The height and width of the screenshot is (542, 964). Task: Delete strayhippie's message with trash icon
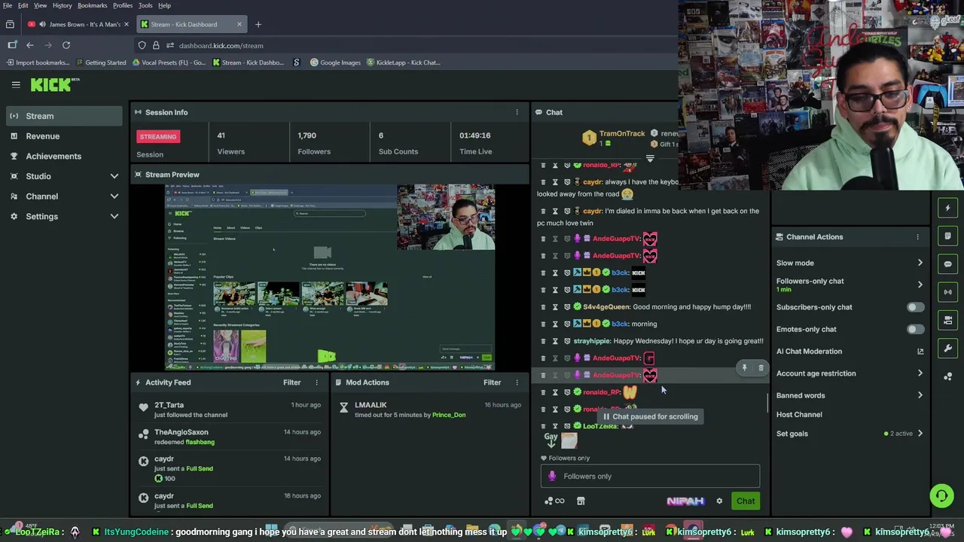coord(543,341)
